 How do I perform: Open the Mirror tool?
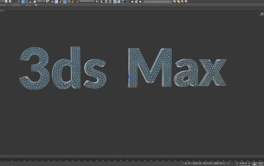(x=97, y=2)
